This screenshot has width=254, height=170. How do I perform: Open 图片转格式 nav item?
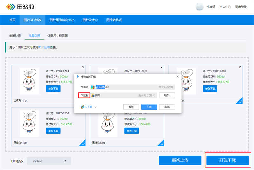click(114, 20)
